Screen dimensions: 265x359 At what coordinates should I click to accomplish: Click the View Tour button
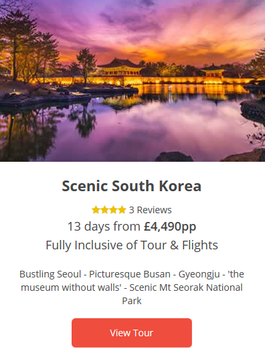(132, 333)
